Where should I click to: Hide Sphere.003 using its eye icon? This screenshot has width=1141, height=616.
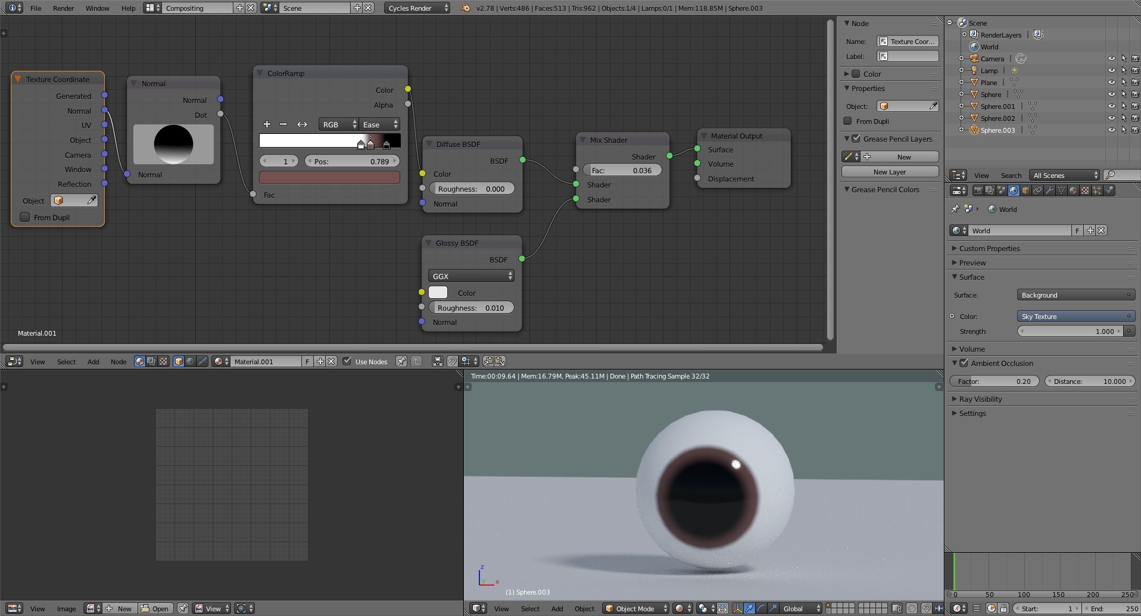[1111, 130]
